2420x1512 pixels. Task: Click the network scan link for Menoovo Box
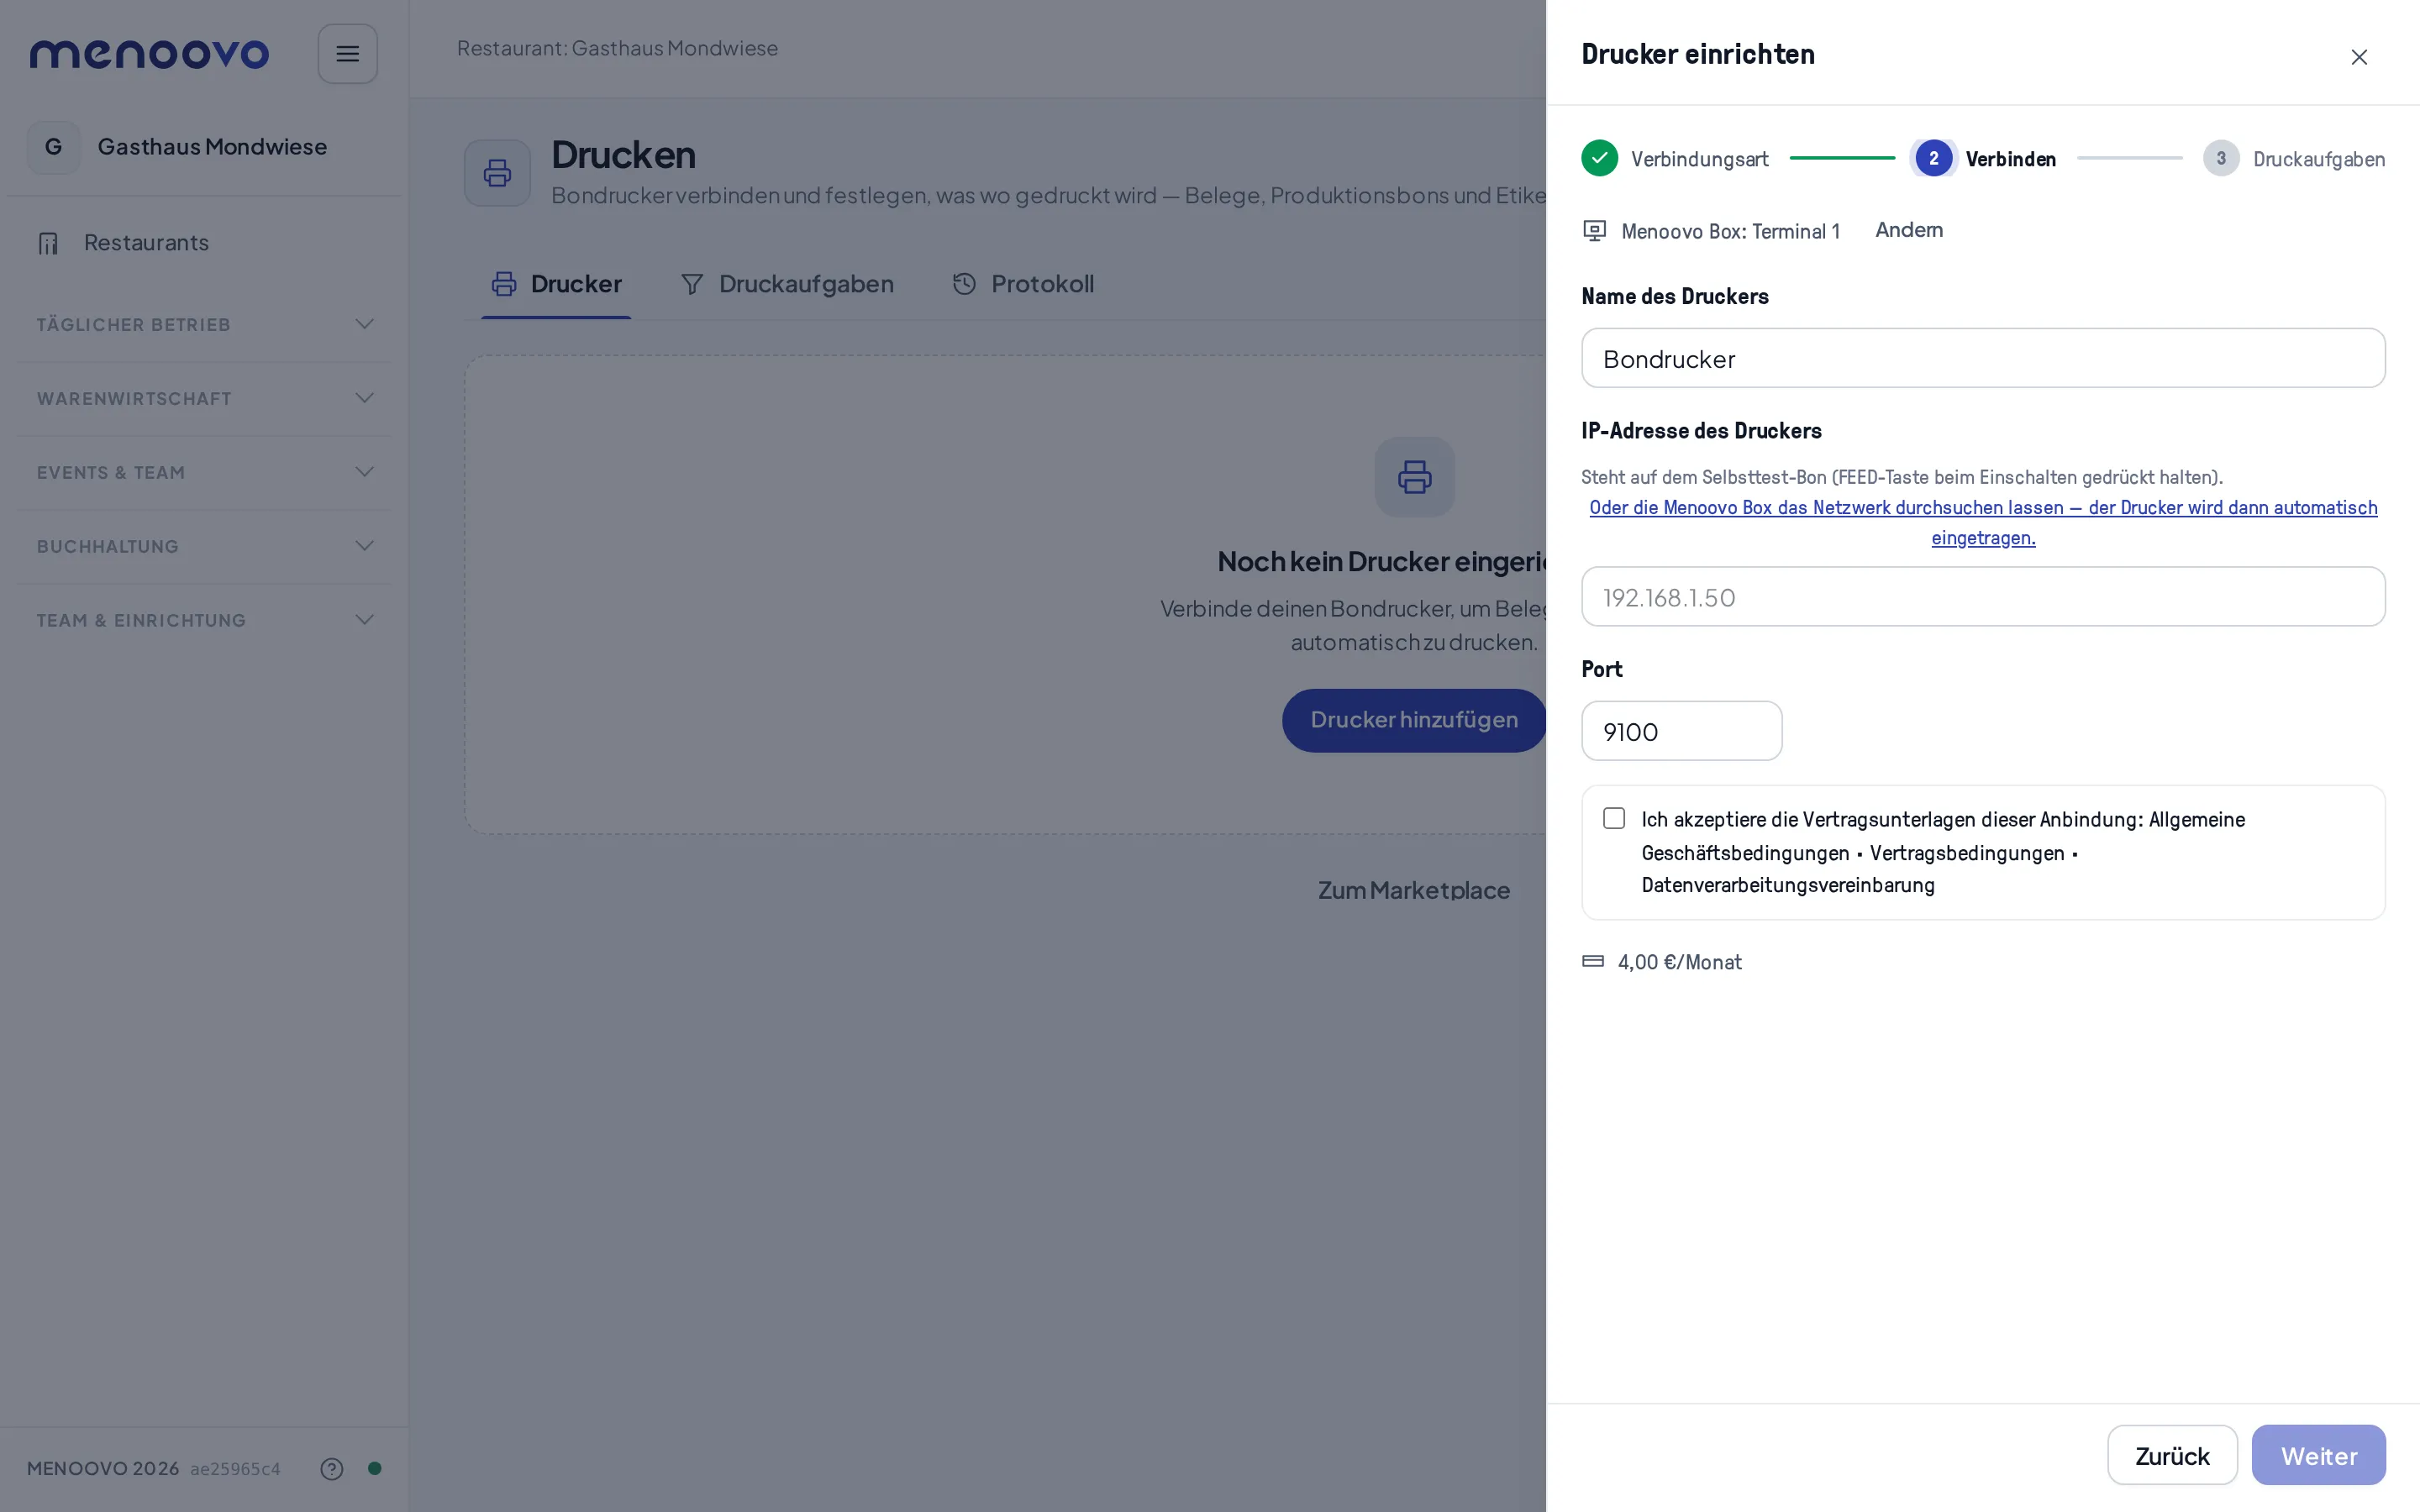[1983, 522]
